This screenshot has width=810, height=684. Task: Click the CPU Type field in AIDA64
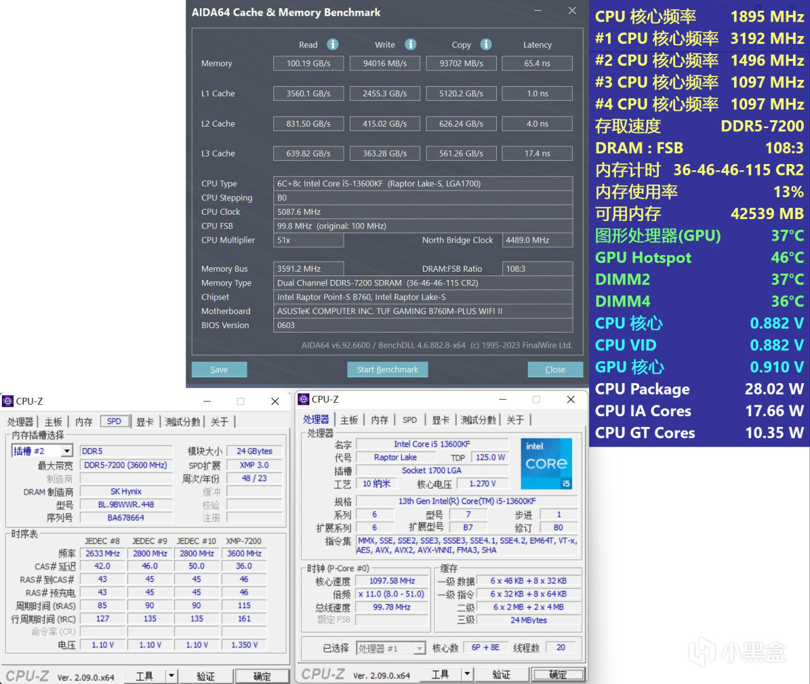[423, 184]
